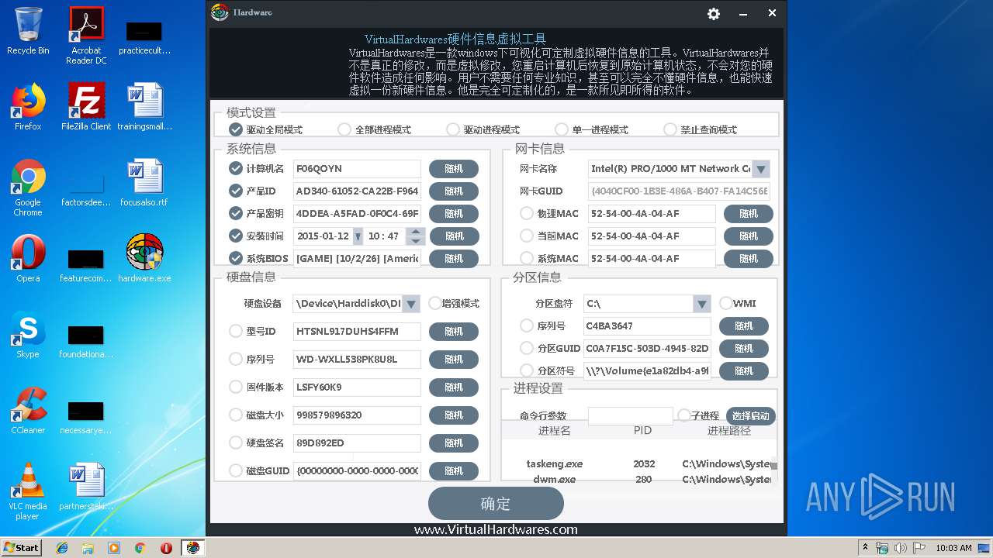
Task: Launch CCleaner desktop shortcut
Action: 28,410
